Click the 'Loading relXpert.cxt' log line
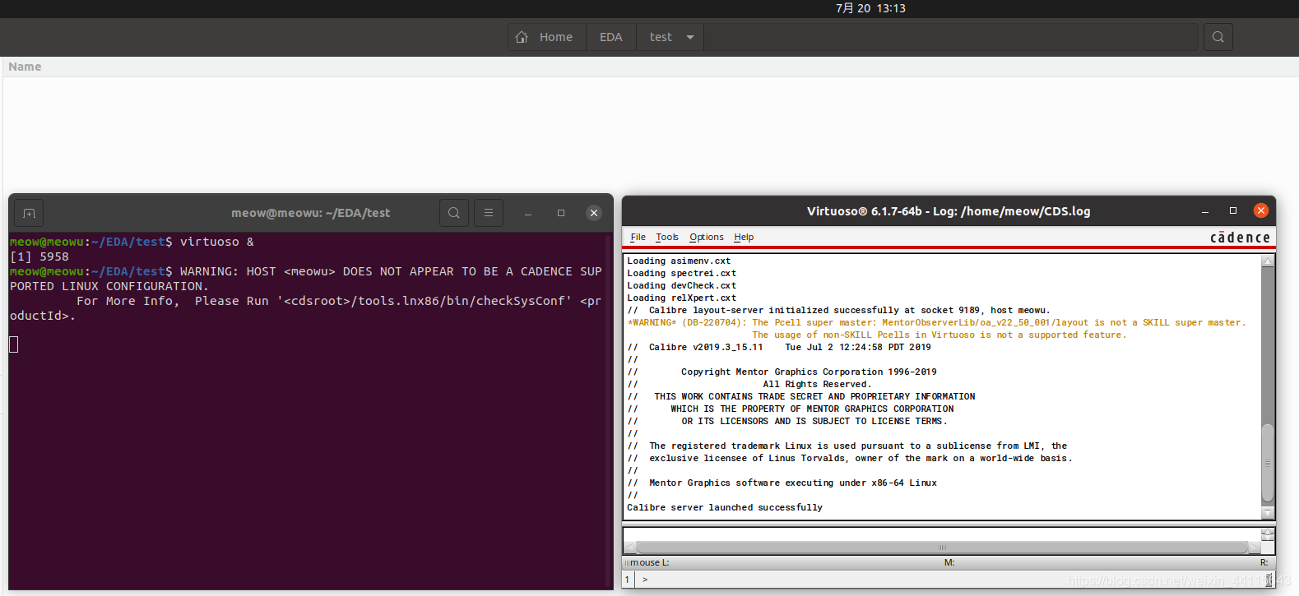Viewport: 1299px width, 596px height. click(682, 298)
